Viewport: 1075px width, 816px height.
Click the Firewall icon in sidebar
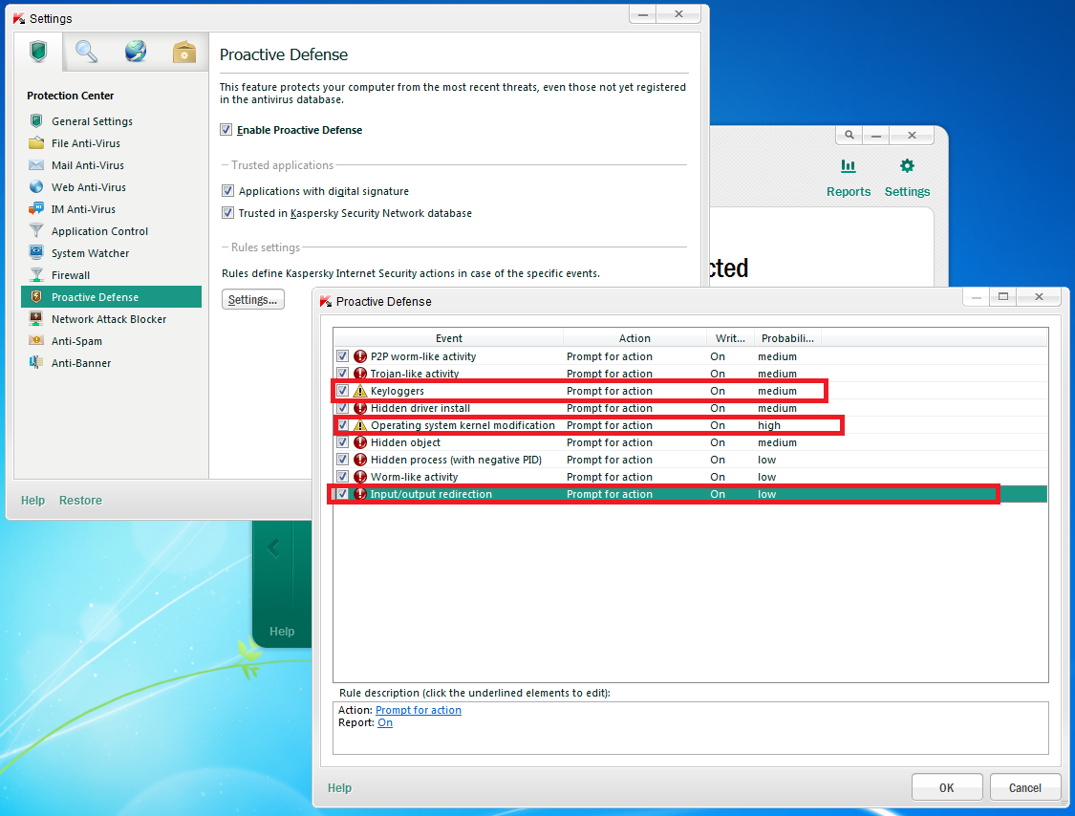tap(36, 274)
